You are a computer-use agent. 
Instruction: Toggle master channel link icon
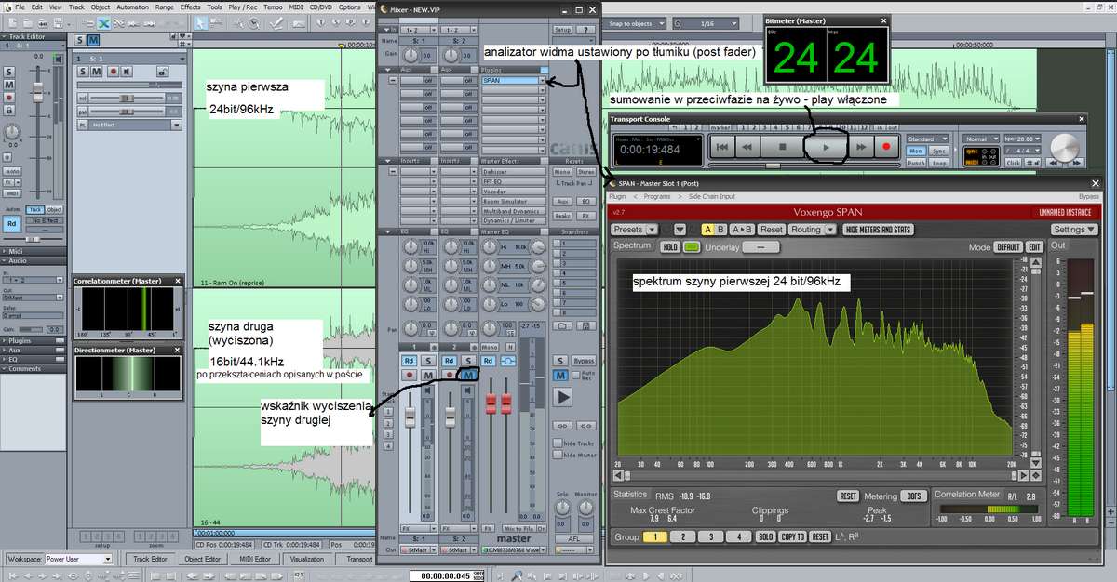509,361
